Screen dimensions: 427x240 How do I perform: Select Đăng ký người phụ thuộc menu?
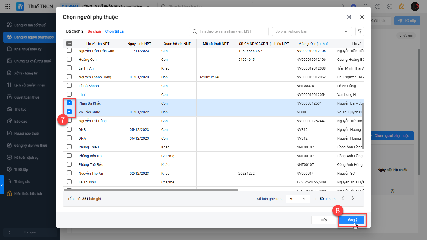(x=30, y=37)
